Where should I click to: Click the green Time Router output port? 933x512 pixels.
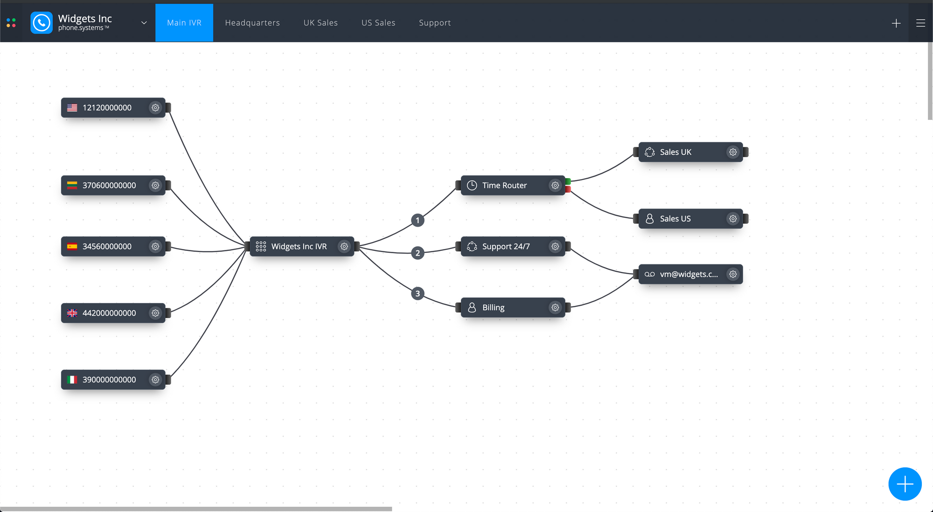[568, 181]
